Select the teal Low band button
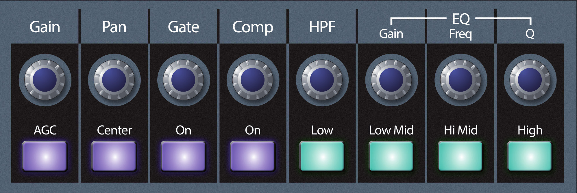The width and height of the screenshot is (577, 193). tap(322, 156)
